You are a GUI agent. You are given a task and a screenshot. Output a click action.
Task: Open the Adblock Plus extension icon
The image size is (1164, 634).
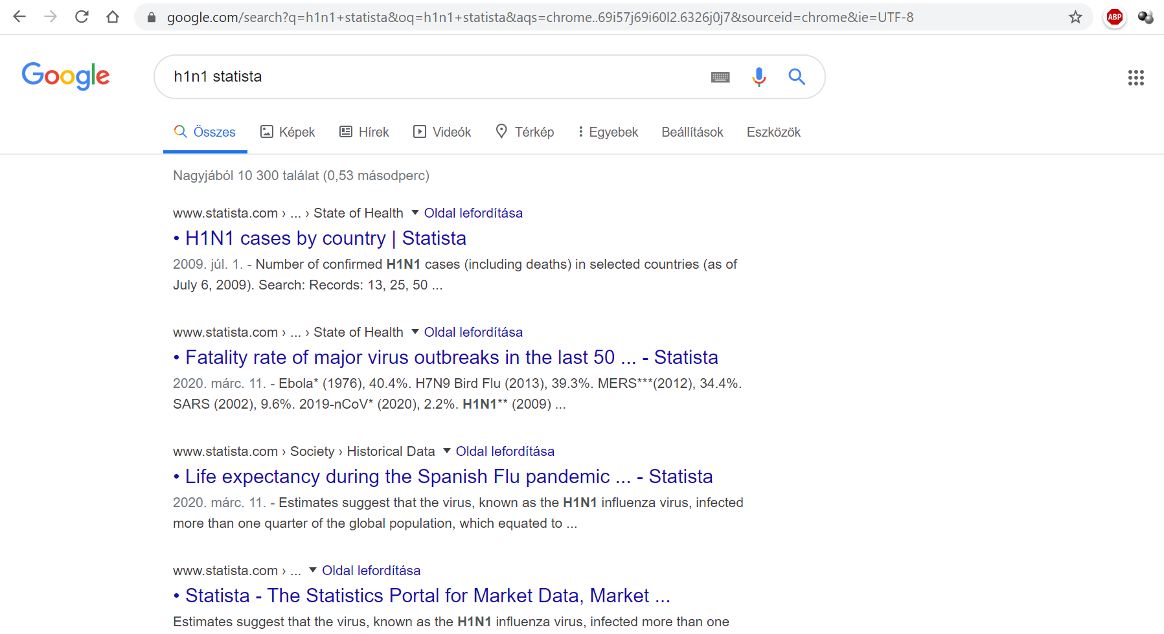pyautogui.click(x=1115, y=17)
